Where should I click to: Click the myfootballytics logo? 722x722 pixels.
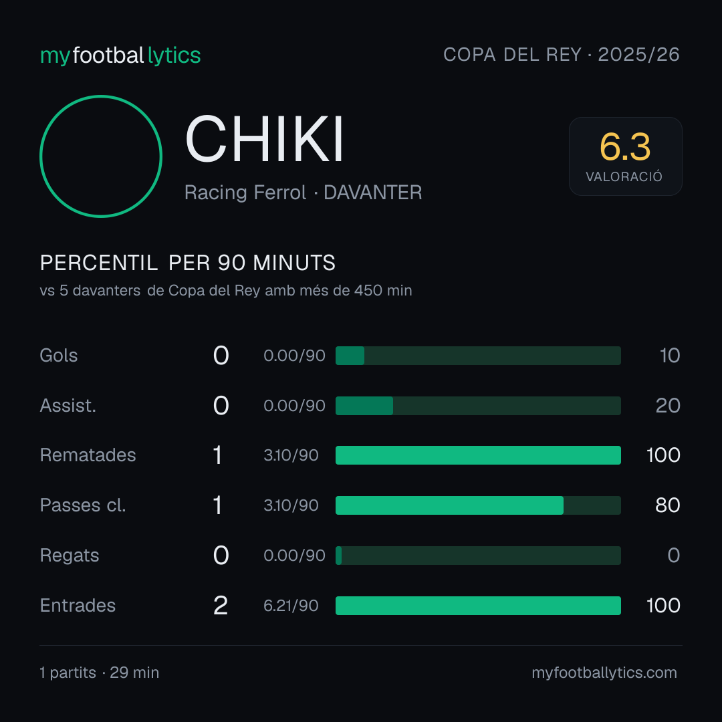pos(120,55)
